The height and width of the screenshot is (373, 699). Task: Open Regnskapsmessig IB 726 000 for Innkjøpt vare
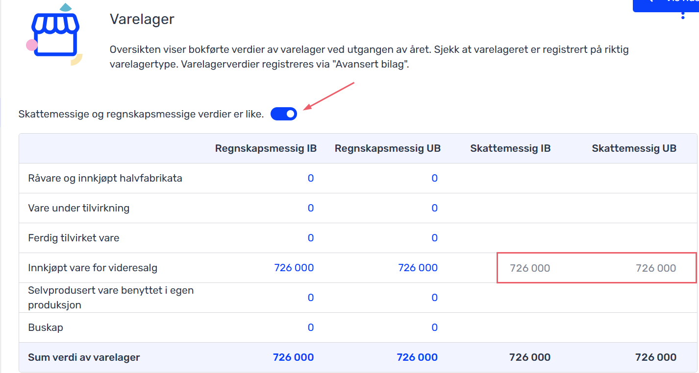click(x=294, y=268)
